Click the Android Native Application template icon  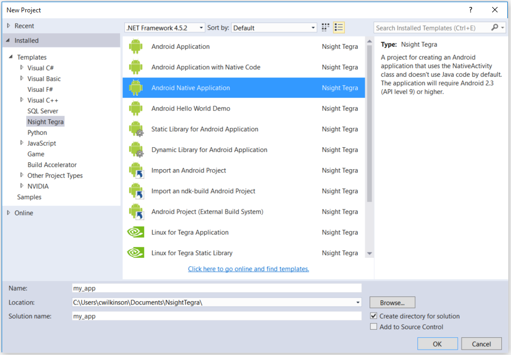pos(136,88)
